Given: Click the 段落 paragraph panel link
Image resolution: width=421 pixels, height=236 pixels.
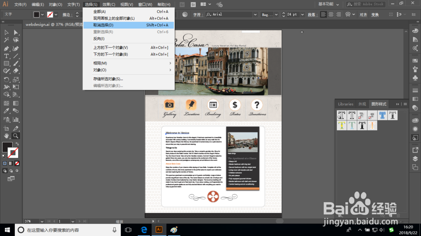Looking at the screenshot, I should pyautogui.click(x=313, y=15).
